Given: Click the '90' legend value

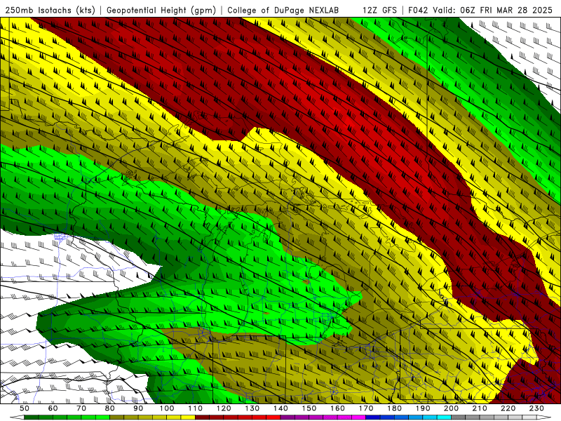Looking at the screenshot, I should [x=138, y=408].
